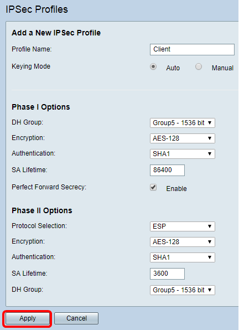Click the Phase I SA Lifetime field

click(167, 170)
